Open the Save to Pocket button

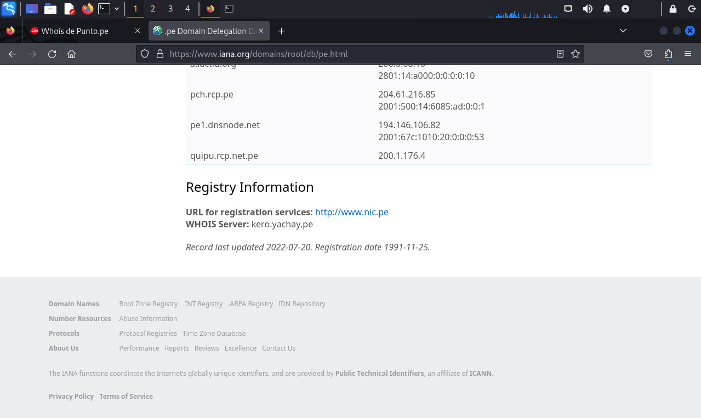point(648,54)
